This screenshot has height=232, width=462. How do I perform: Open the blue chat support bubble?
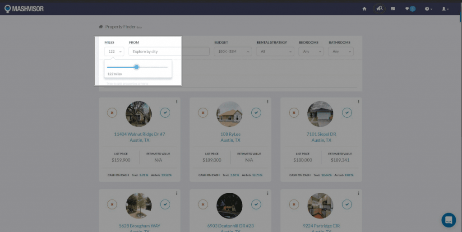click(x=448, y=220)
